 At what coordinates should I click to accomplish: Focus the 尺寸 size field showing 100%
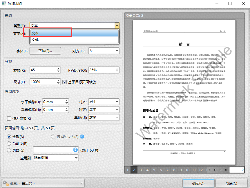(x=43, y=82)
